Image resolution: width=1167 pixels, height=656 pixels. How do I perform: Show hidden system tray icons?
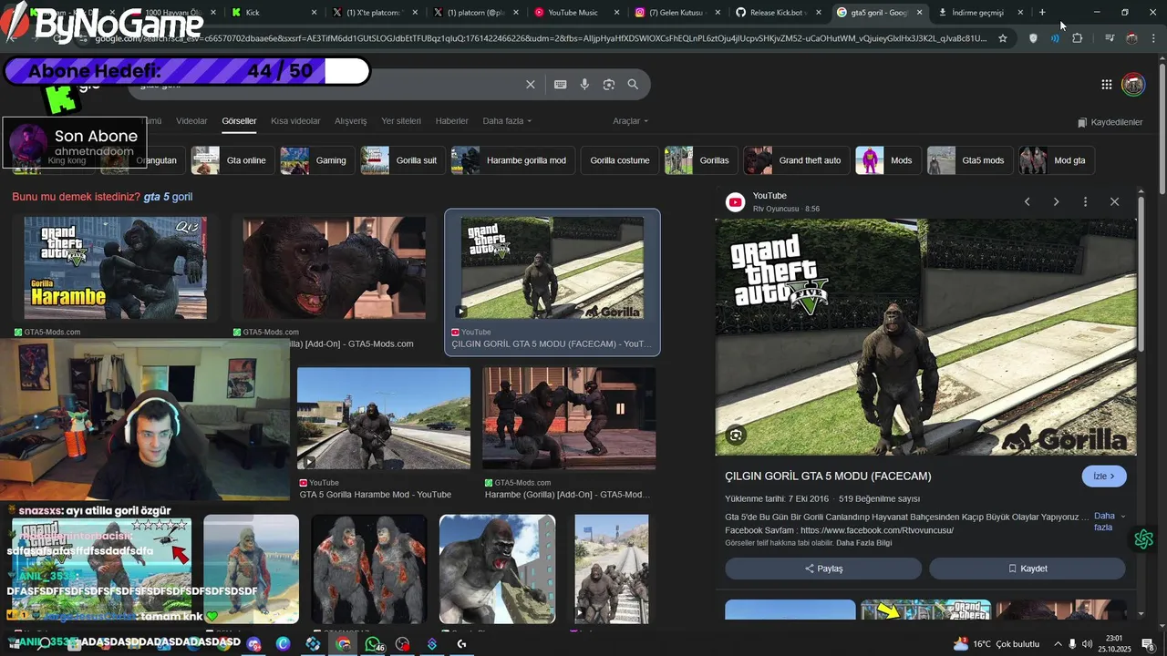1058,644
